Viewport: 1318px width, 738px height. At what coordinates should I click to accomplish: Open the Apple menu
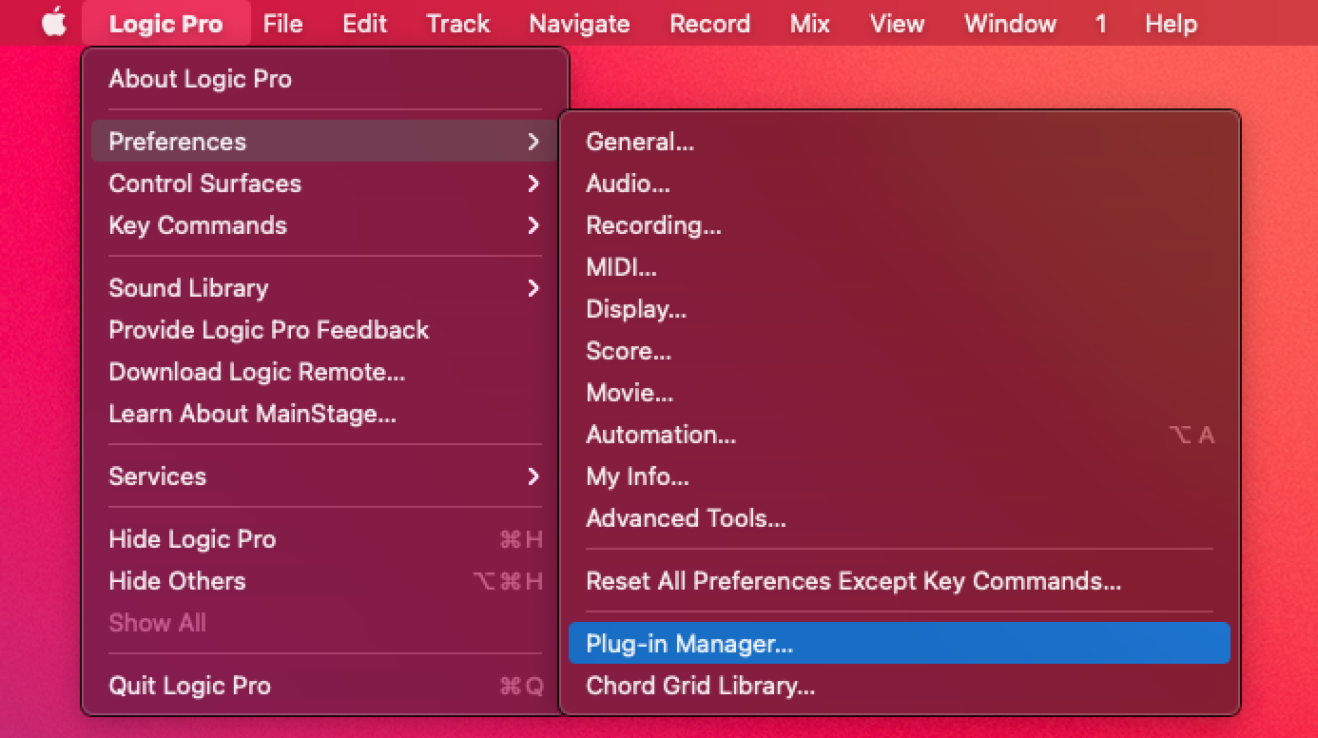(54, 23)
